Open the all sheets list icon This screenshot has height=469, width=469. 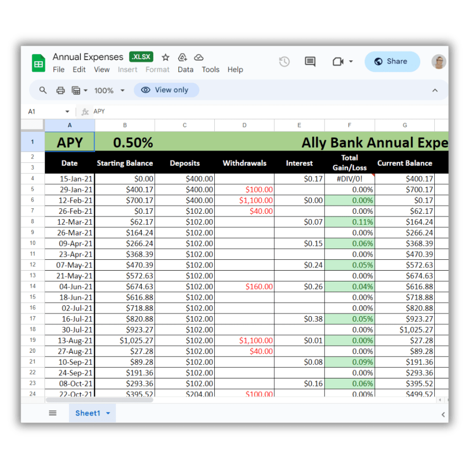click(53, 413)
